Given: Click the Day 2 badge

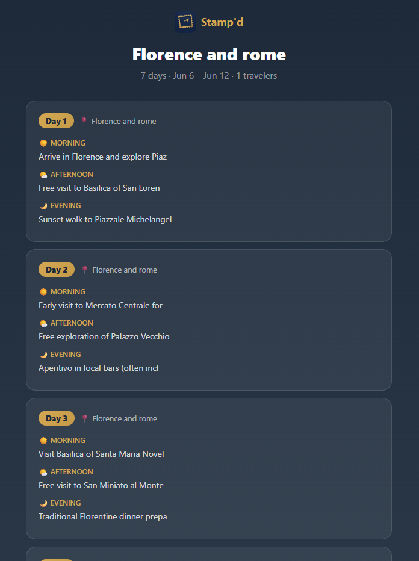Looking at the screenshot, I should pyautogui.click(x=57, y=270).
